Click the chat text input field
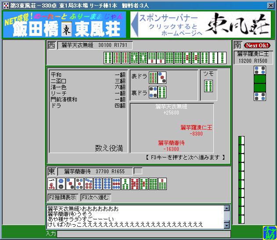Viewport: 277px width, 240px height. pos(143,234)
